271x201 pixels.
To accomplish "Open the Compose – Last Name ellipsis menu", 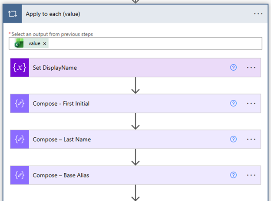I will click(251, 139).
